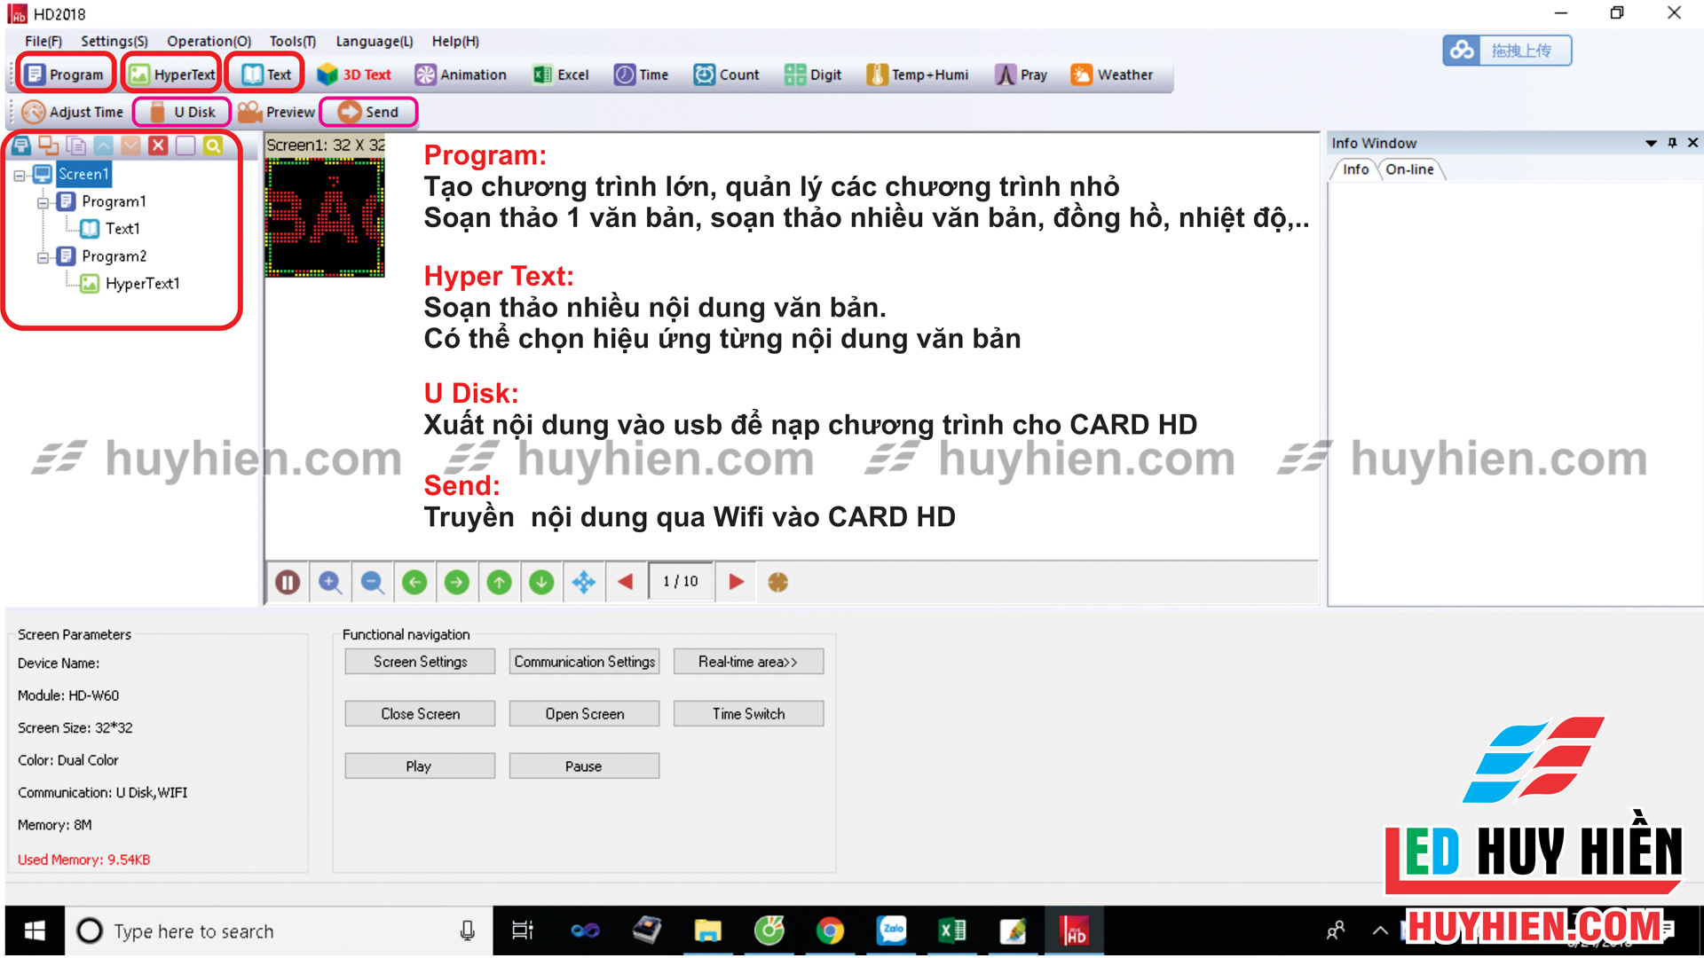
Task: Collapse the Screen1 tree node
Action: (20, 175)
